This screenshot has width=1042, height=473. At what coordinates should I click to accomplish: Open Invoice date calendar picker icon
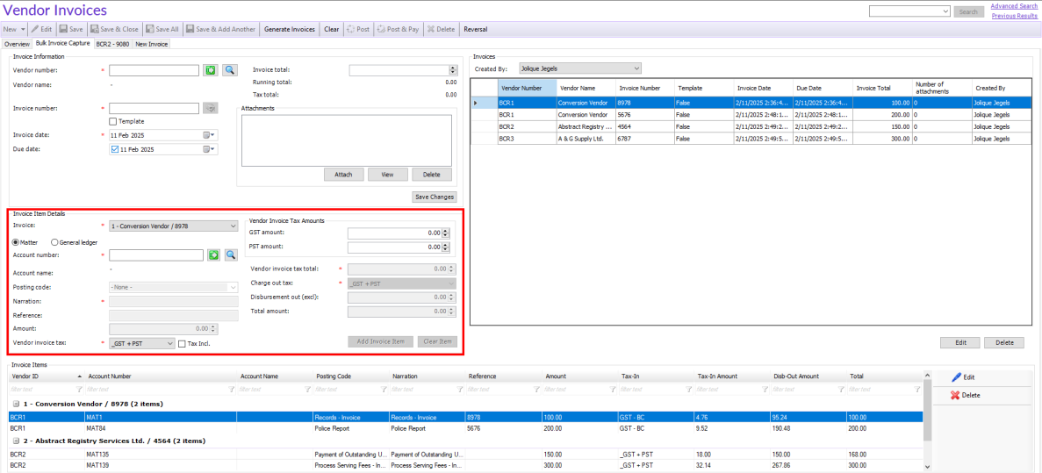[x=209, y=135]
